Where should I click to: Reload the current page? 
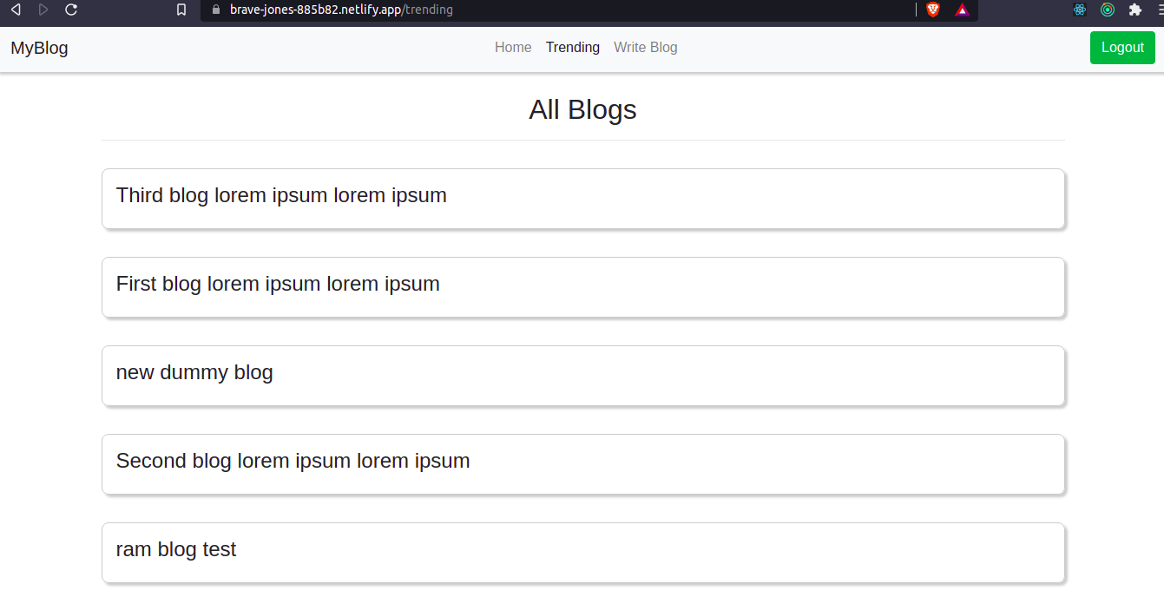click(71, 10)
